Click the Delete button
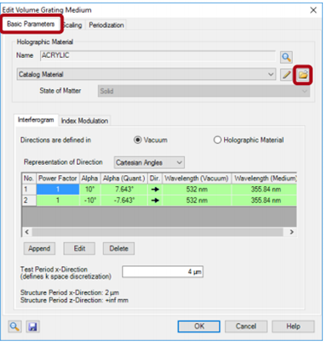Viewport: 327px width, 345px height. [118, 249]
